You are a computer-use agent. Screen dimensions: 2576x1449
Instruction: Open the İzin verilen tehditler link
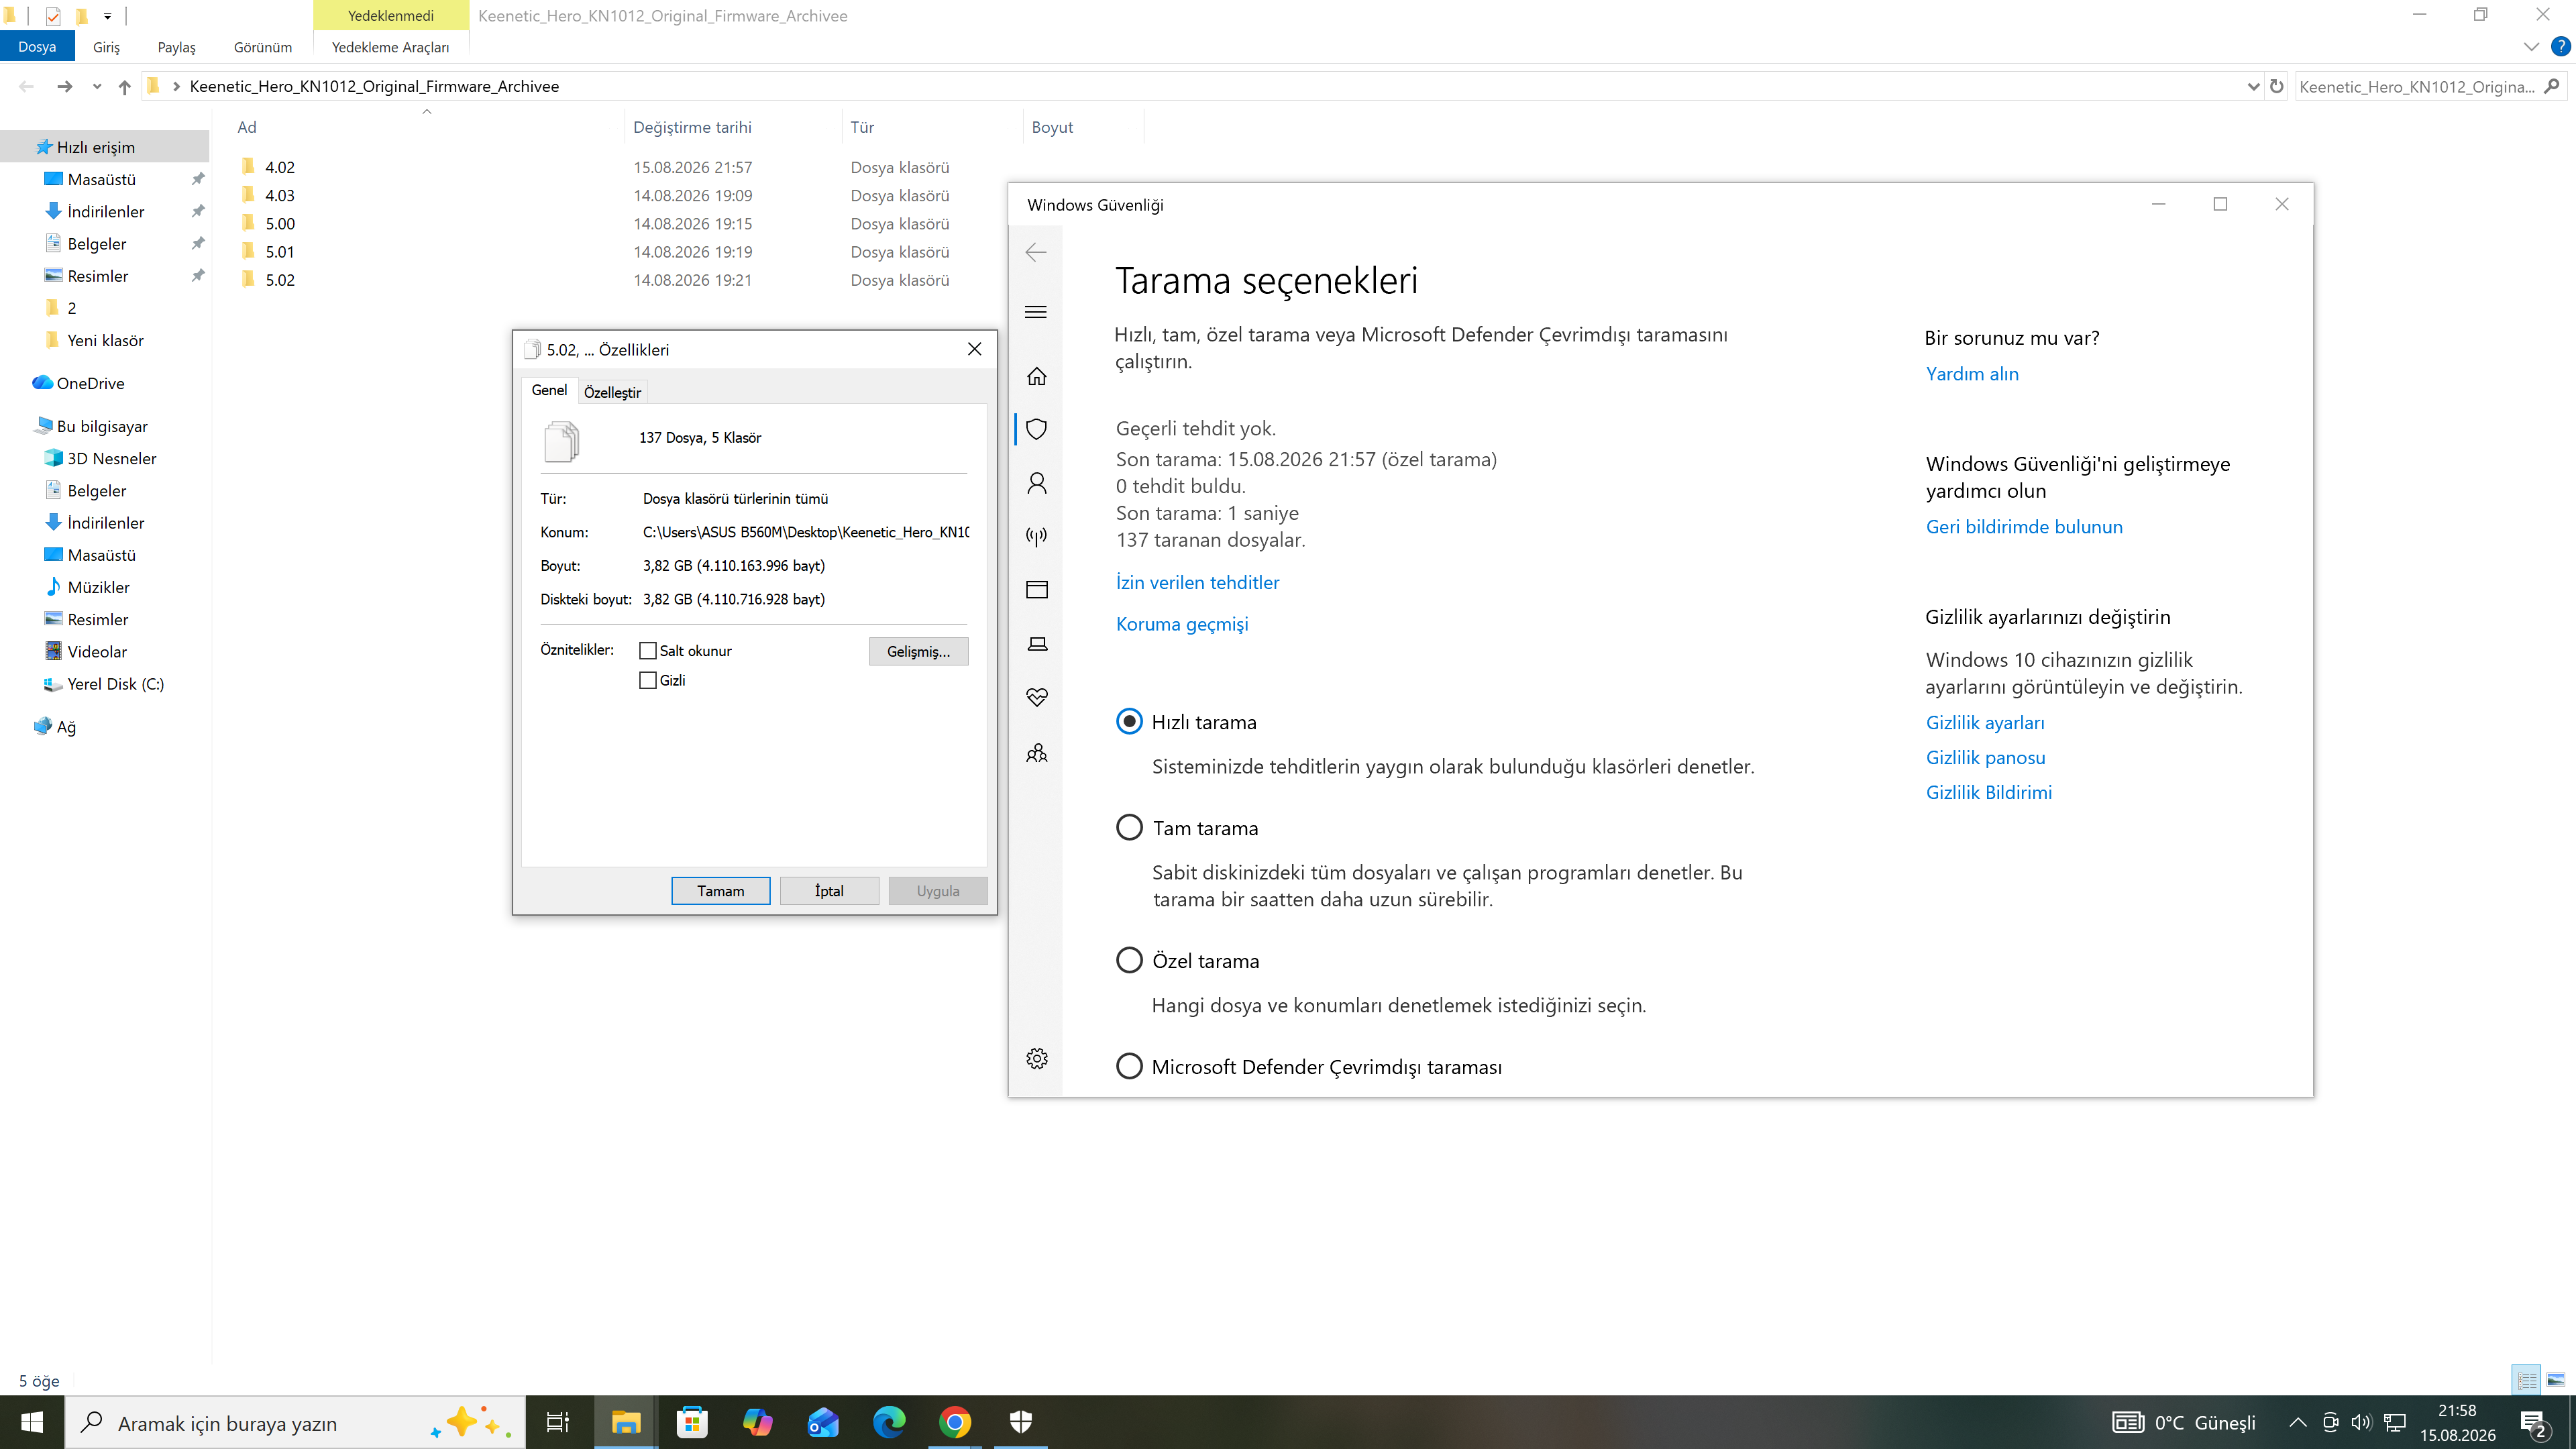pos(1197,582)
